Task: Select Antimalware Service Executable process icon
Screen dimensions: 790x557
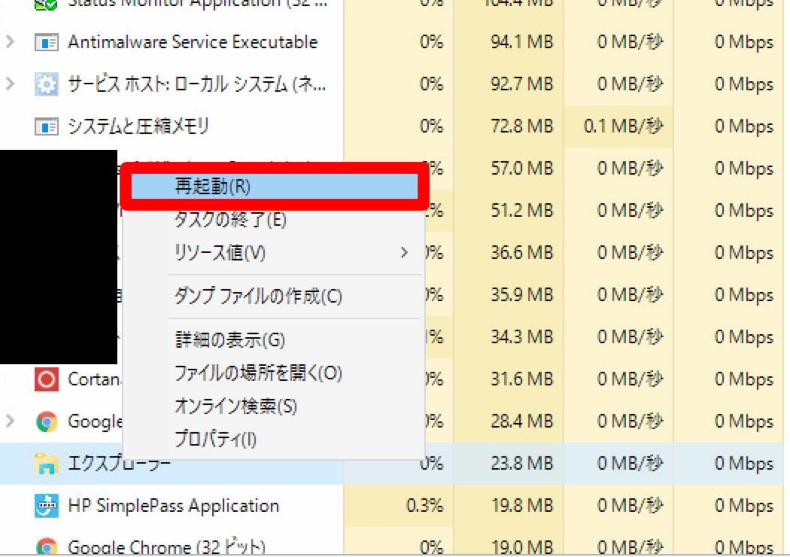Action: click(x=47, y=42)
